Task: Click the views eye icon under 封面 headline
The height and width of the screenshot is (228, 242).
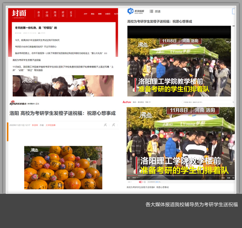Action: [39, 33]
